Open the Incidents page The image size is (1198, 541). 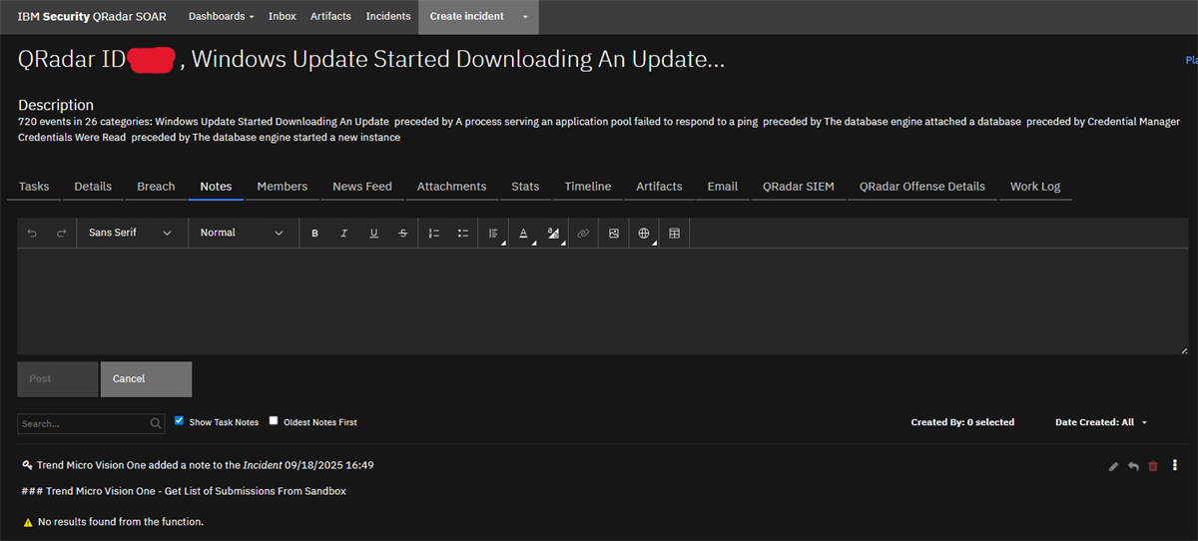pos(388,16)
